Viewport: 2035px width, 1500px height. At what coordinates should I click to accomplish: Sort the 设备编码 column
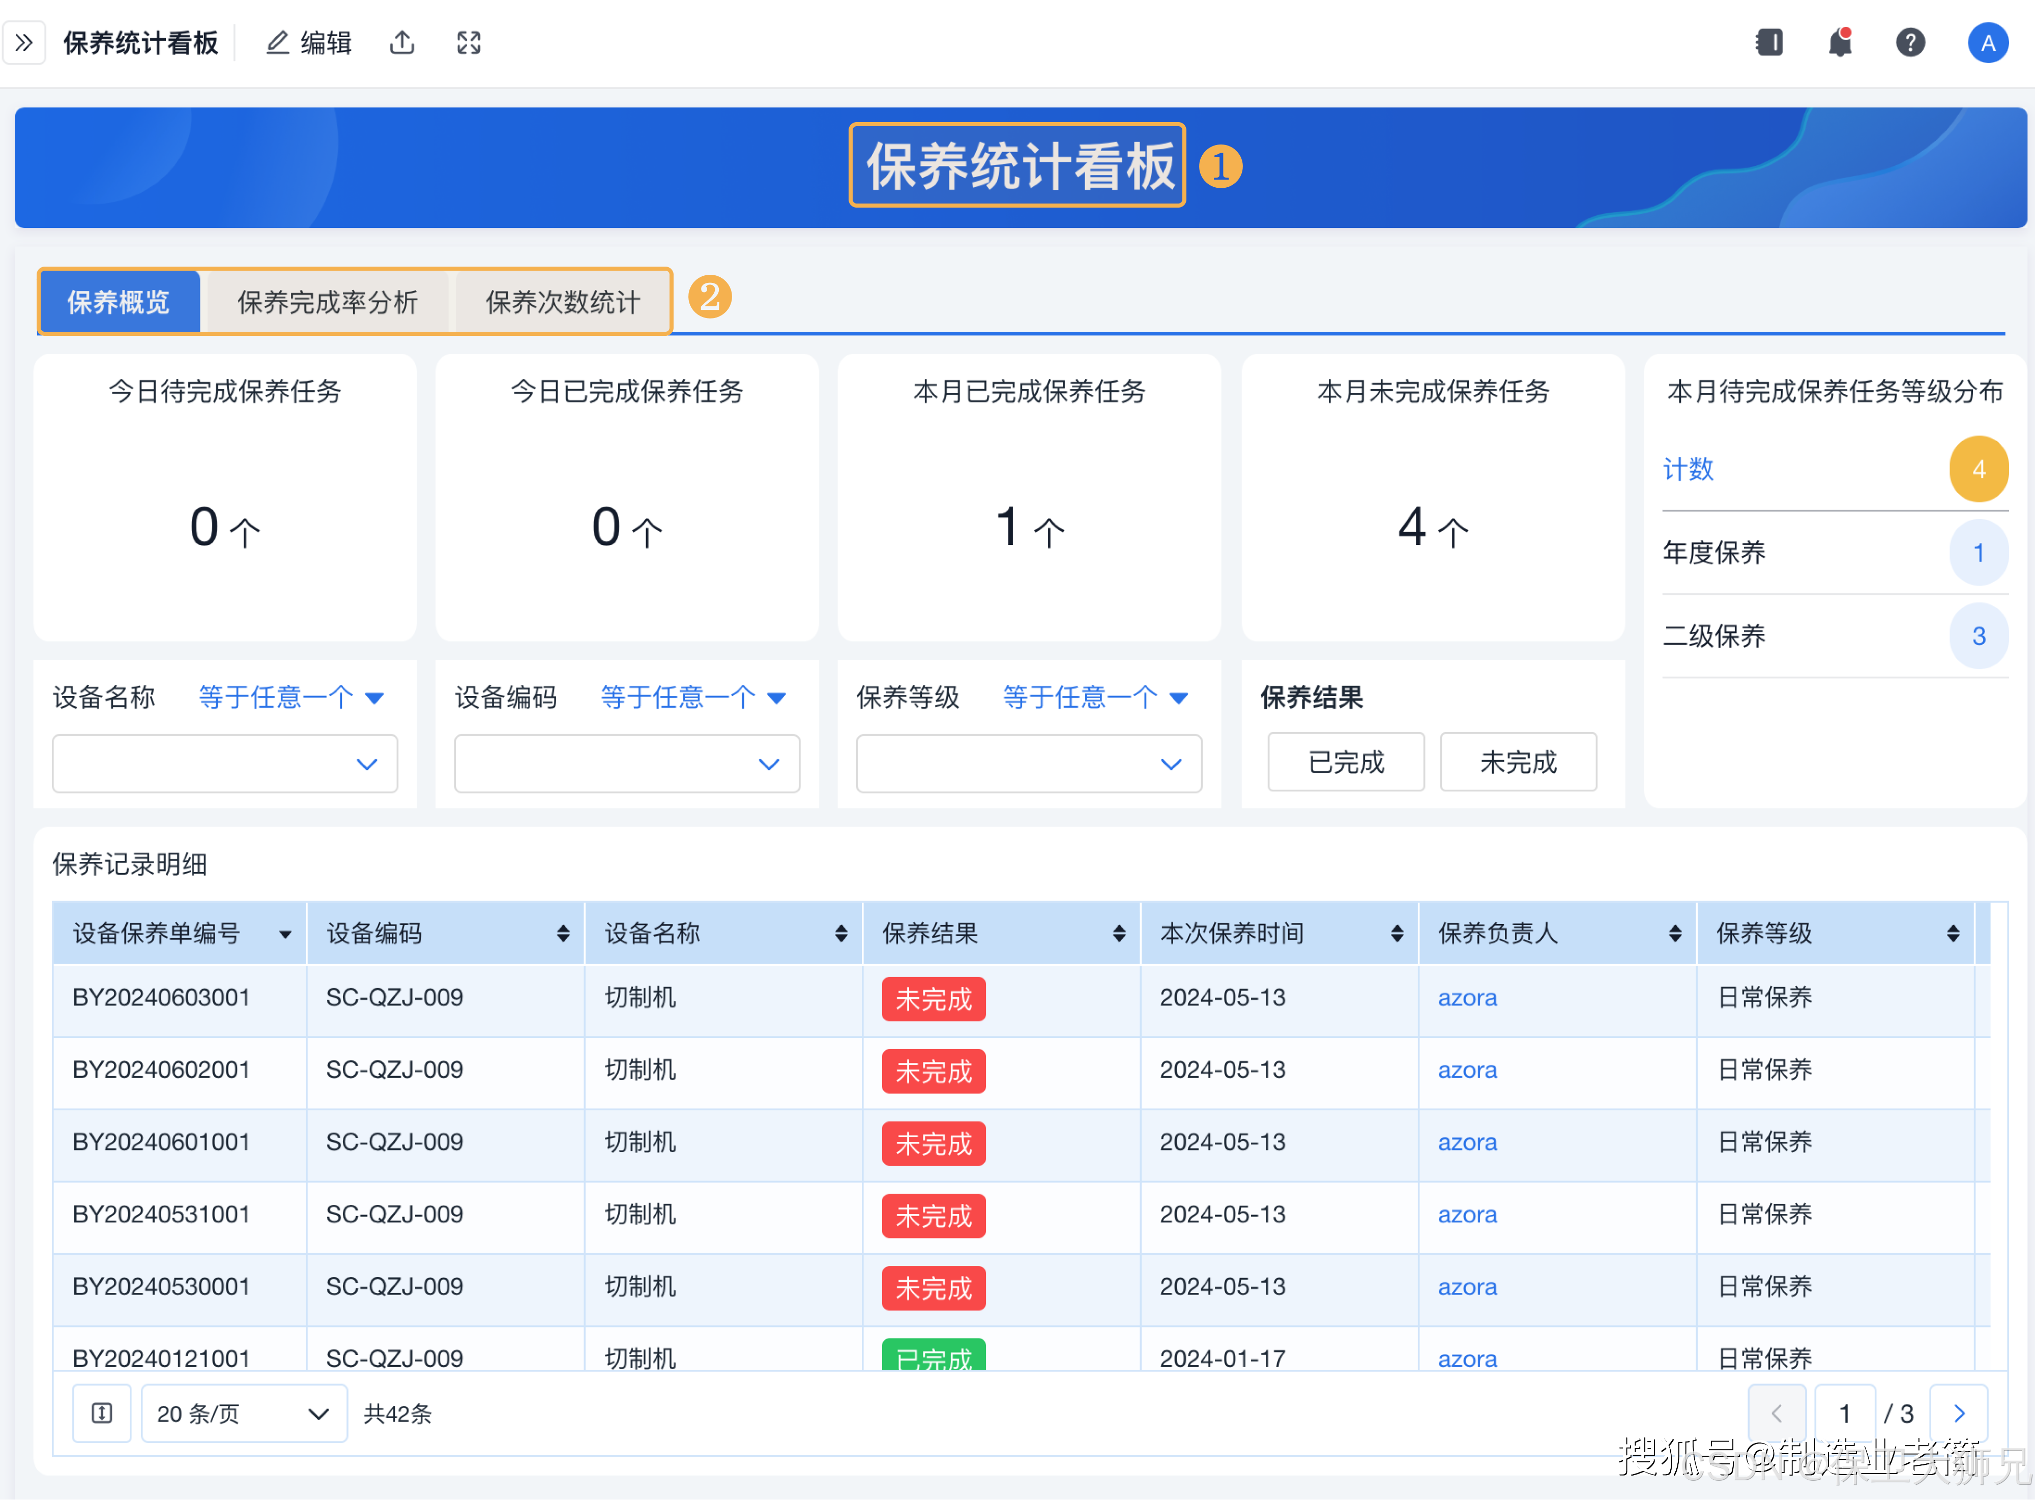563,933
